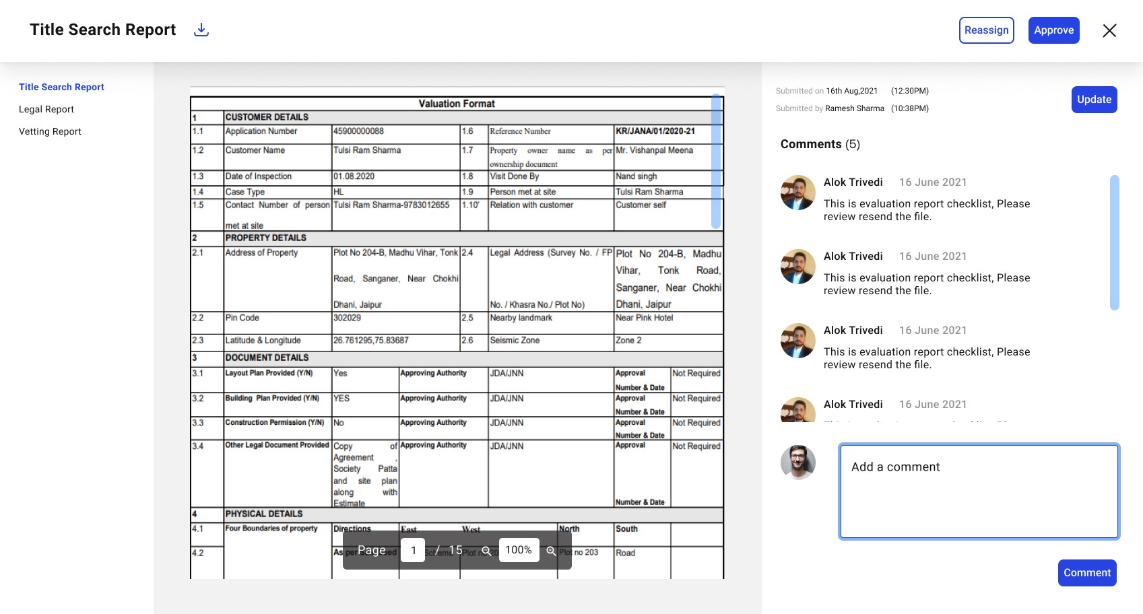Click the Update button
Image resolution: width=1143 pixels, height=614 pixels.
tap(1094, 100)
